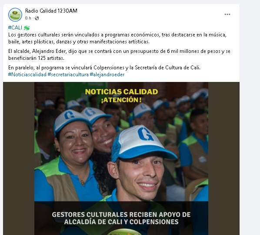Image resolution: width=260 pixels, height=235 pixels.
Task: Click the NOTICIAS CALIDAD title on the image
Action: (x=122, y=92)
